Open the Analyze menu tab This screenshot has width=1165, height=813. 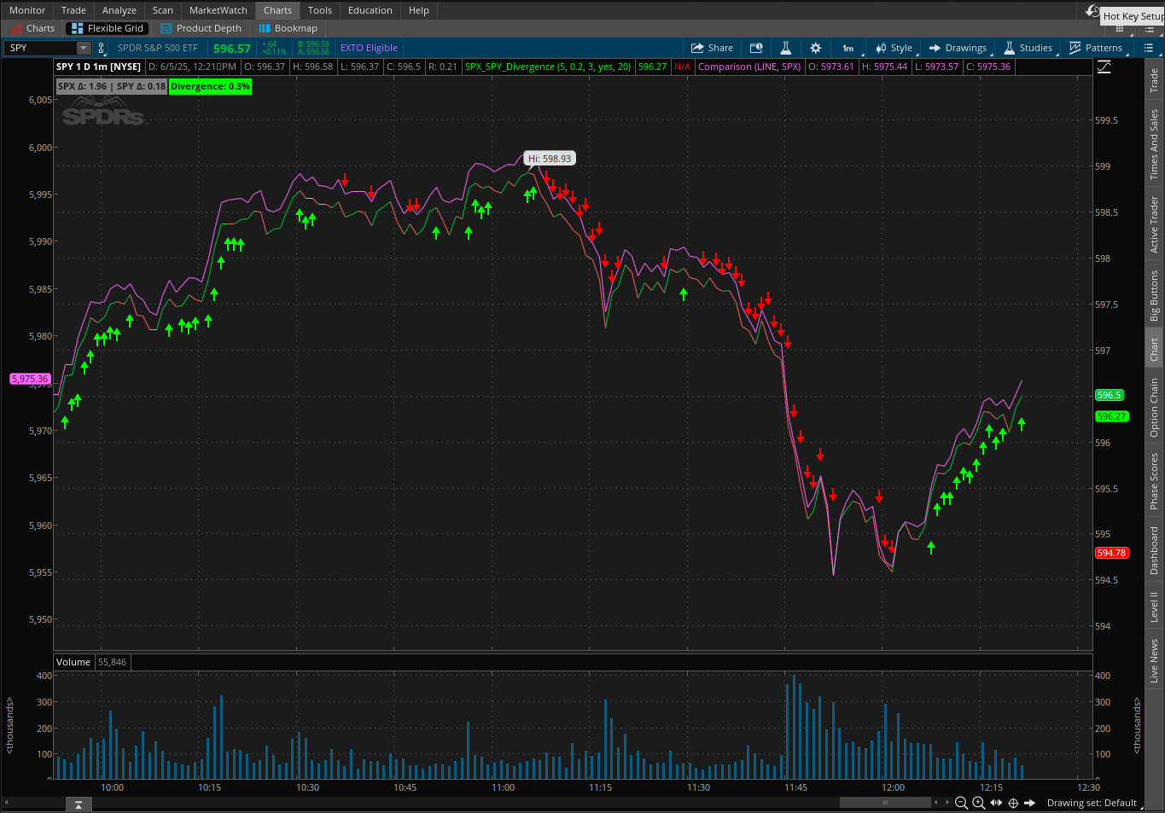click(x=119, y=10)
